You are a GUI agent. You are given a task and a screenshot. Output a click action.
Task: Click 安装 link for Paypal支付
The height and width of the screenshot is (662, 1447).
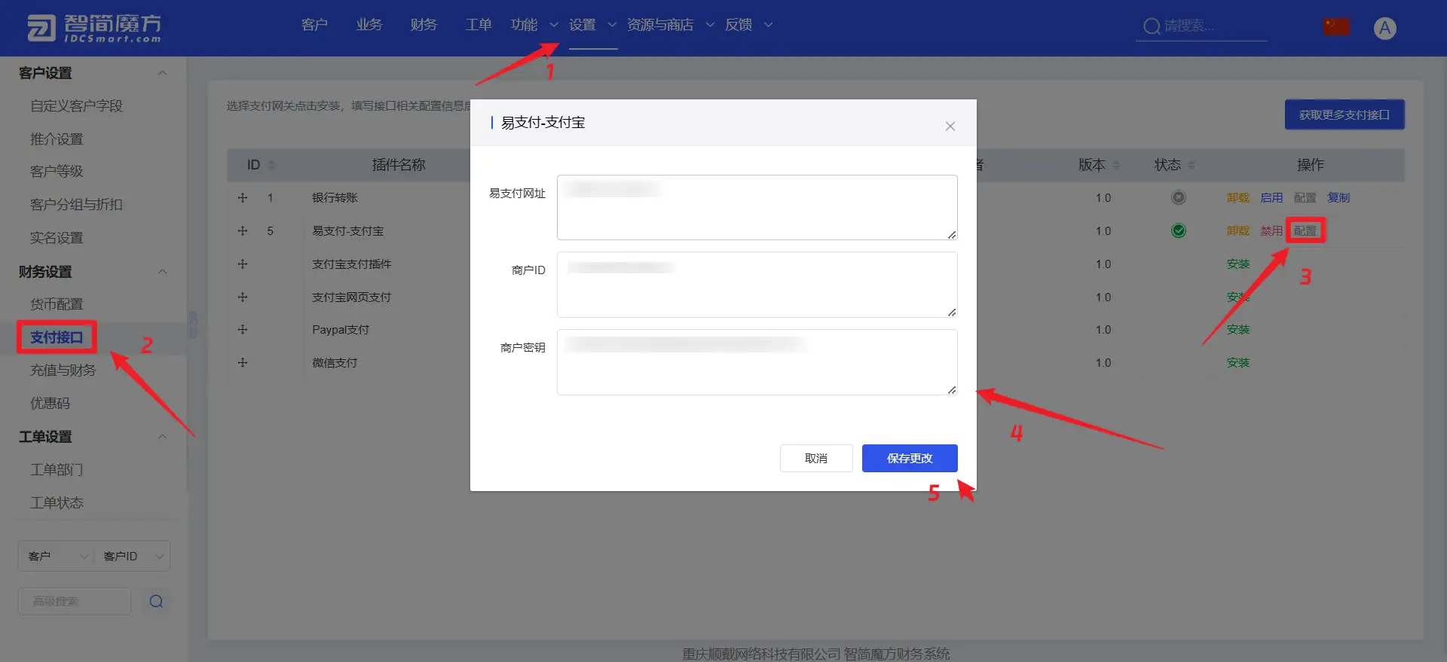(1238, 329)
